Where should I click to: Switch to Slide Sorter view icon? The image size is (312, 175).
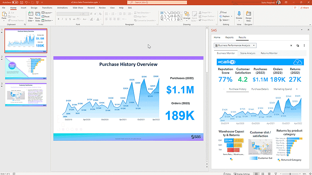(x=263, y=174)
